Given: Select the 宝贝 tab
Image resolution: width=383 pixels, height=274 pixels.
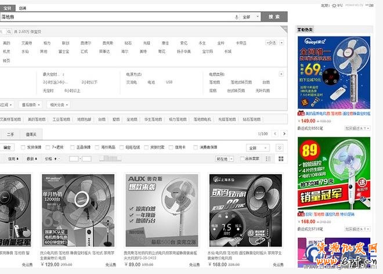Looking at the screenshot, I should coord(7,8).
